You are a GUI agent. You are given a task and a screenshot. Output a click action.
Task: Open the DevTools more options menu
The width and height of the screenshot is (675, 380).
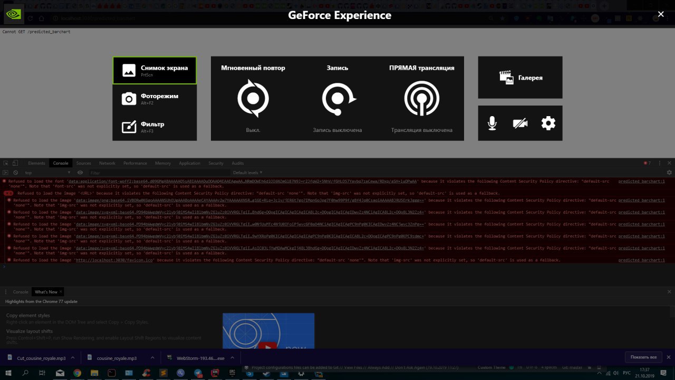click(659, 163)
